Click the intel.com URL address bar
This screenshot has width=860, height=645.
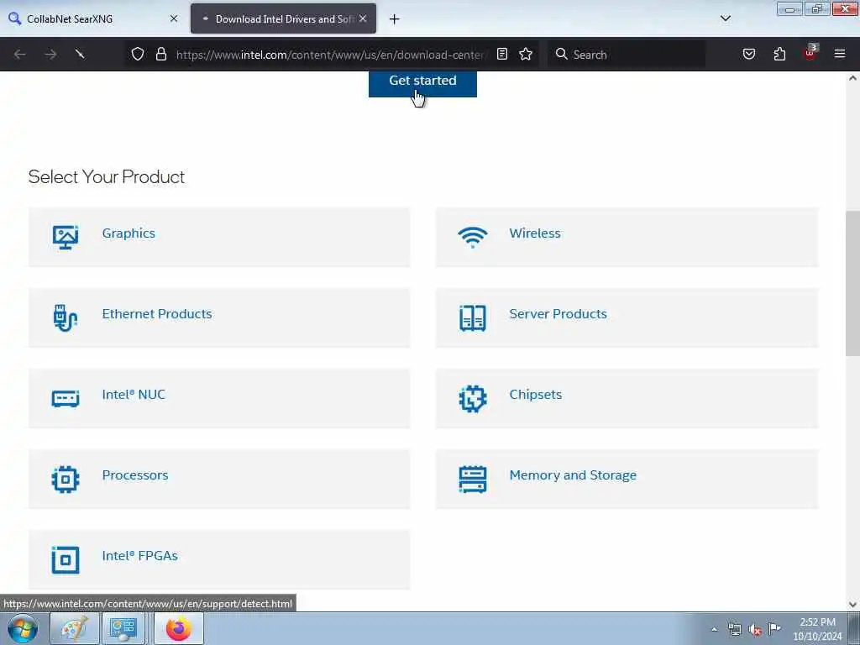point(330,55)
